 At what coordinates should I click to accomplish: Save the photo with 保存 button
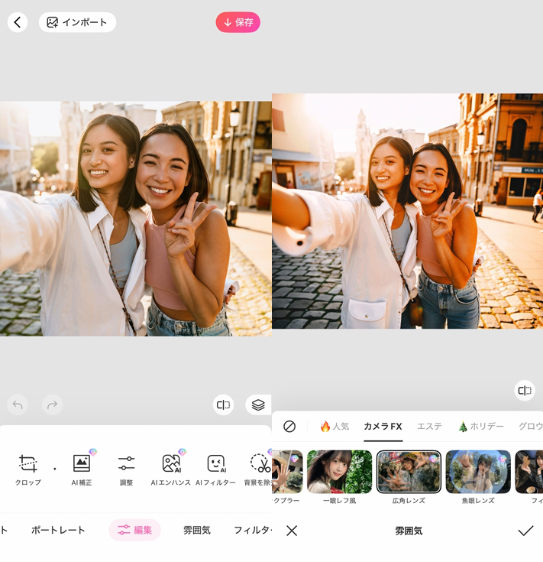click(238, 22)
